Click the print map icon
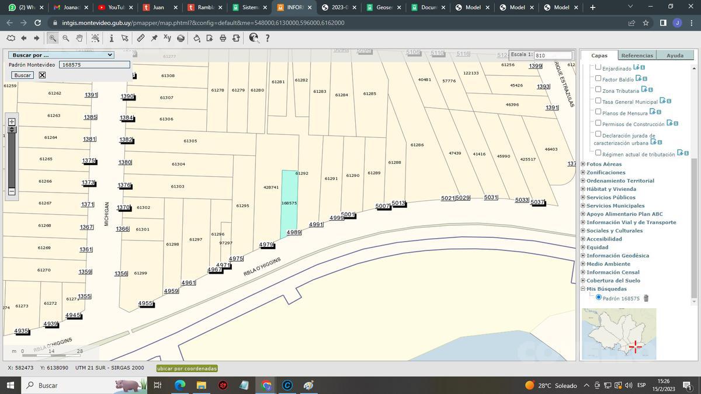The image size is (701, 394). (223, 38)
